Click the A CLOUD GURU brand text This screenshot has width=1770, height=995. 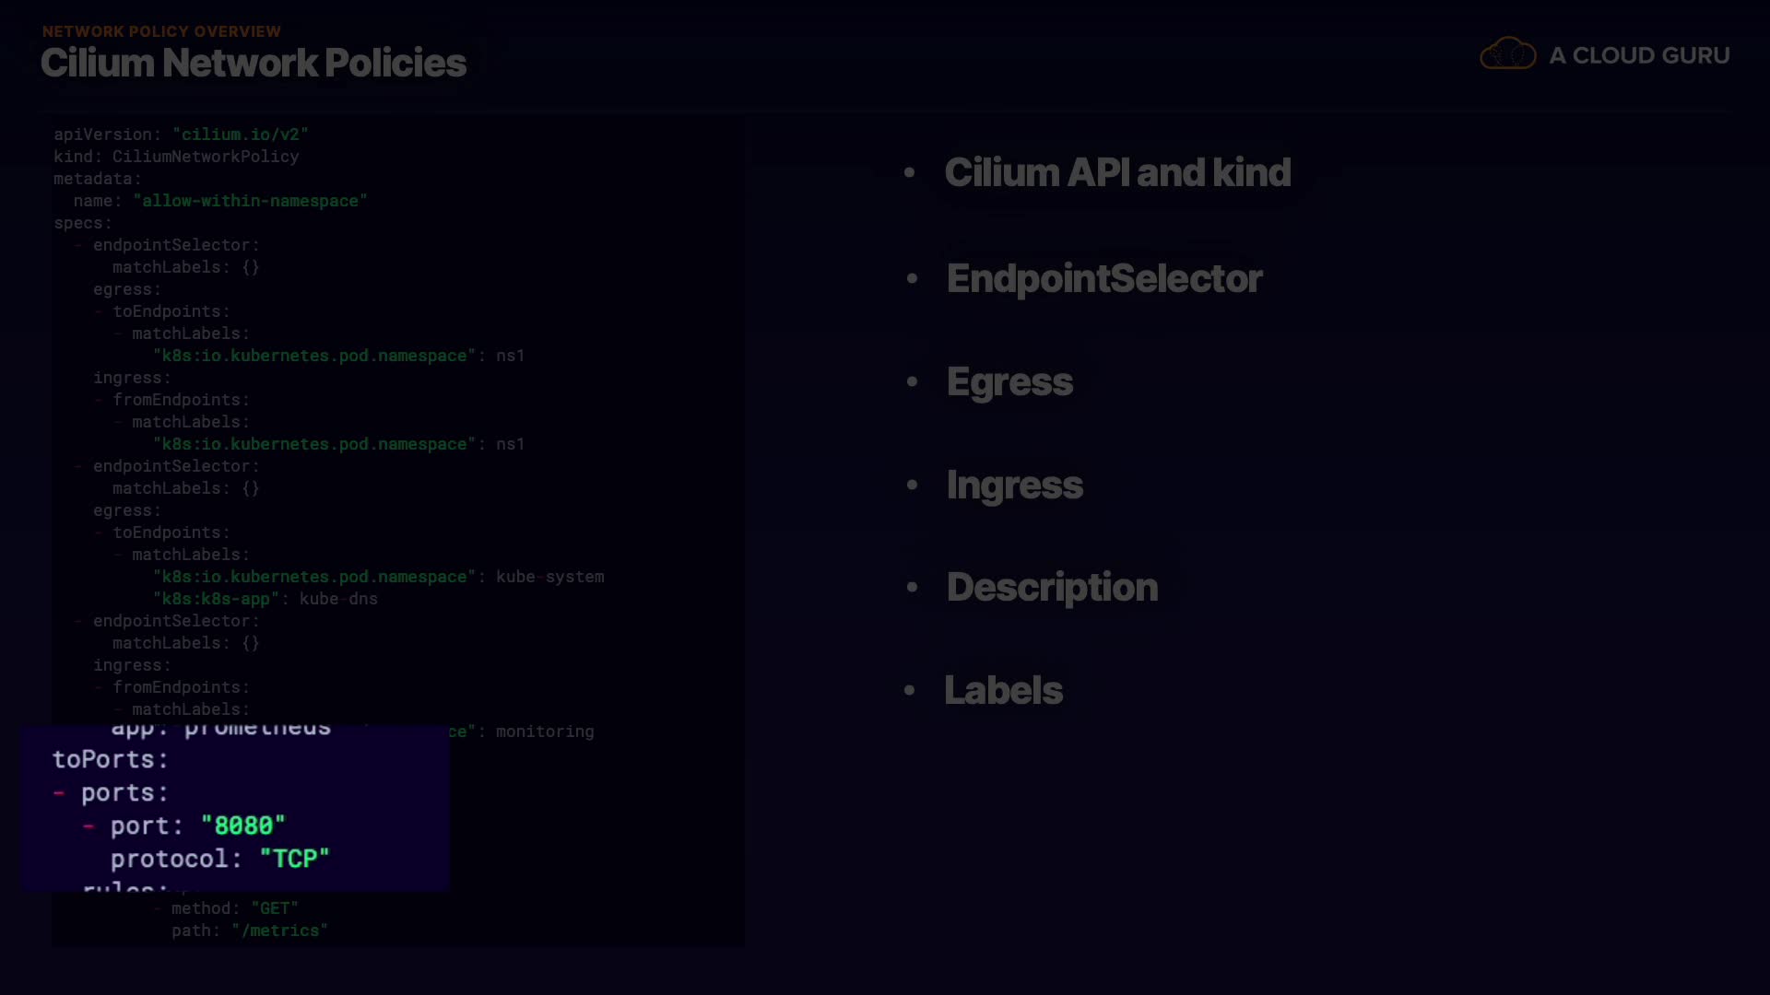(x=1639, y=56)
